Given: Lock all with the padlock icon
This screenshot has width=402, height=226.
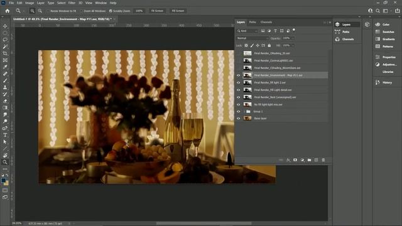Looking at the screenshot, I should 269,45.
